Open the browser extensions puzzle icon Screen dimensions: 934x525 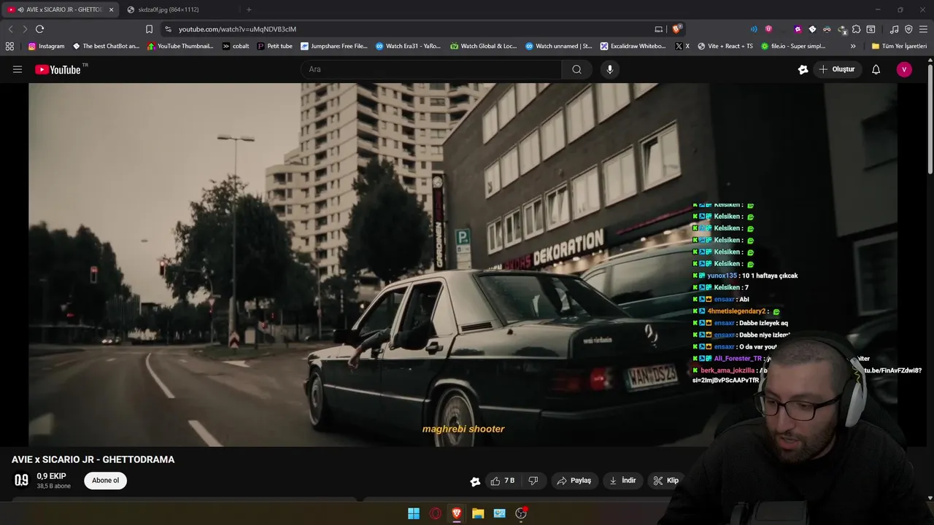[x=857, y=29]
